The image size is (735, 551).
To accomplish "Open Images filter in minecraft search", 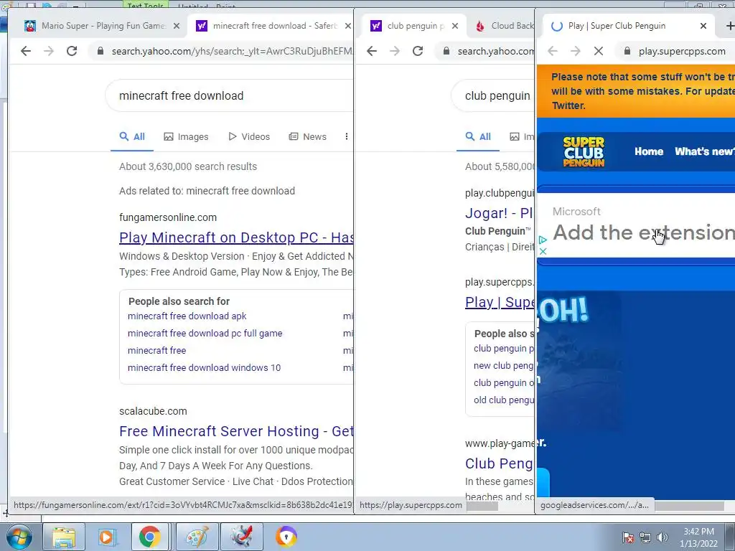I will [186, 136].
